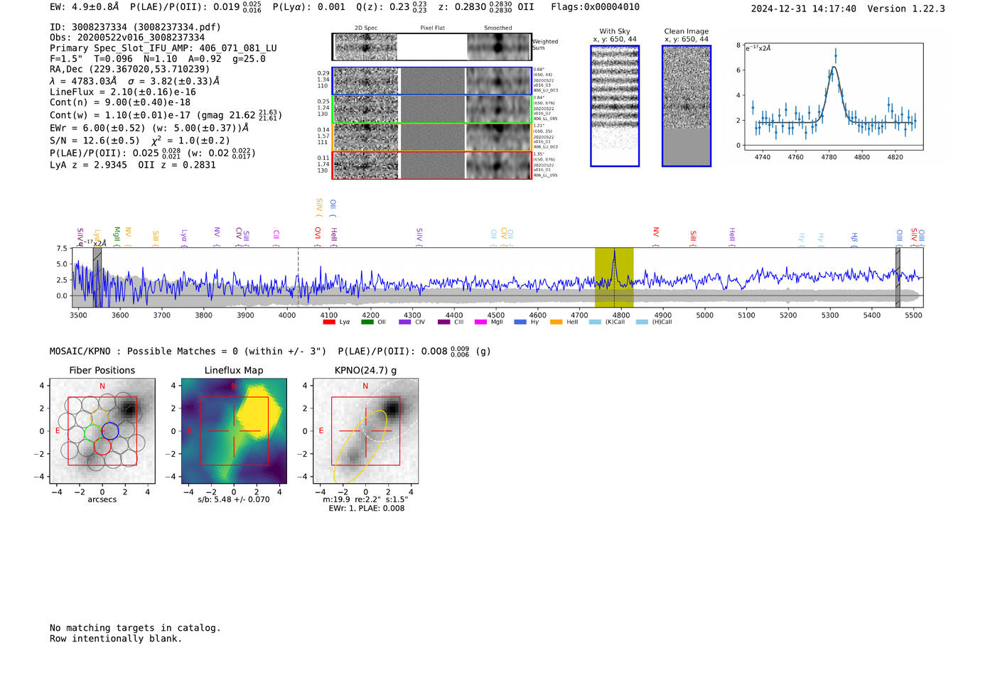The image size is (995, 677).
Task: Click the red OVI line label above spectrum
Action: click(318, 237)
